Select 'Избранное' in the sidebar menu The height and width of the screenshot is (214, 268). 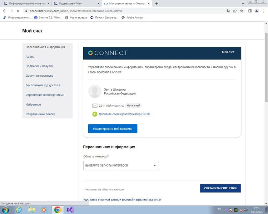(x=33, y=105)
